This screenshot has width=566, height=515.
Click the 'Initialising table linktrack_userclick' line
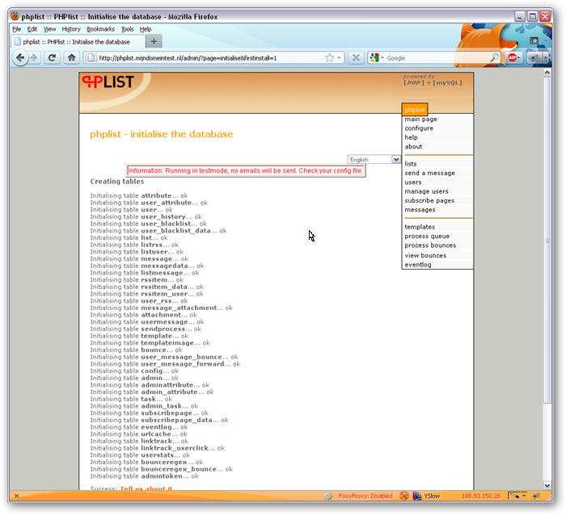tap(157, 448)
